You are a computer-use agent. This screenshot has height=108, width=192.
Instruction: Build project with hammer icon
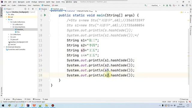click(145, 5)
